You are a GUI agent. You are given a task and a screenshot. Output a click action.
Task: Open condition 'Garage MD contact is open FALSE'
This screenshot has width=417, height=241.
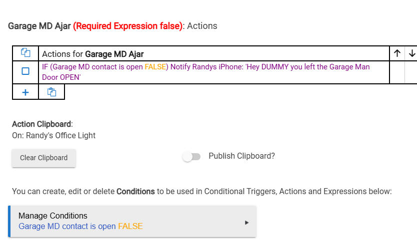[x=80, y=227]
